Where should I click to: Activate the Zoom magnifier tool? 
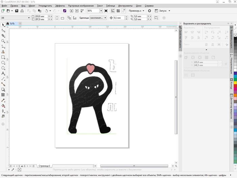coord(3,41)
